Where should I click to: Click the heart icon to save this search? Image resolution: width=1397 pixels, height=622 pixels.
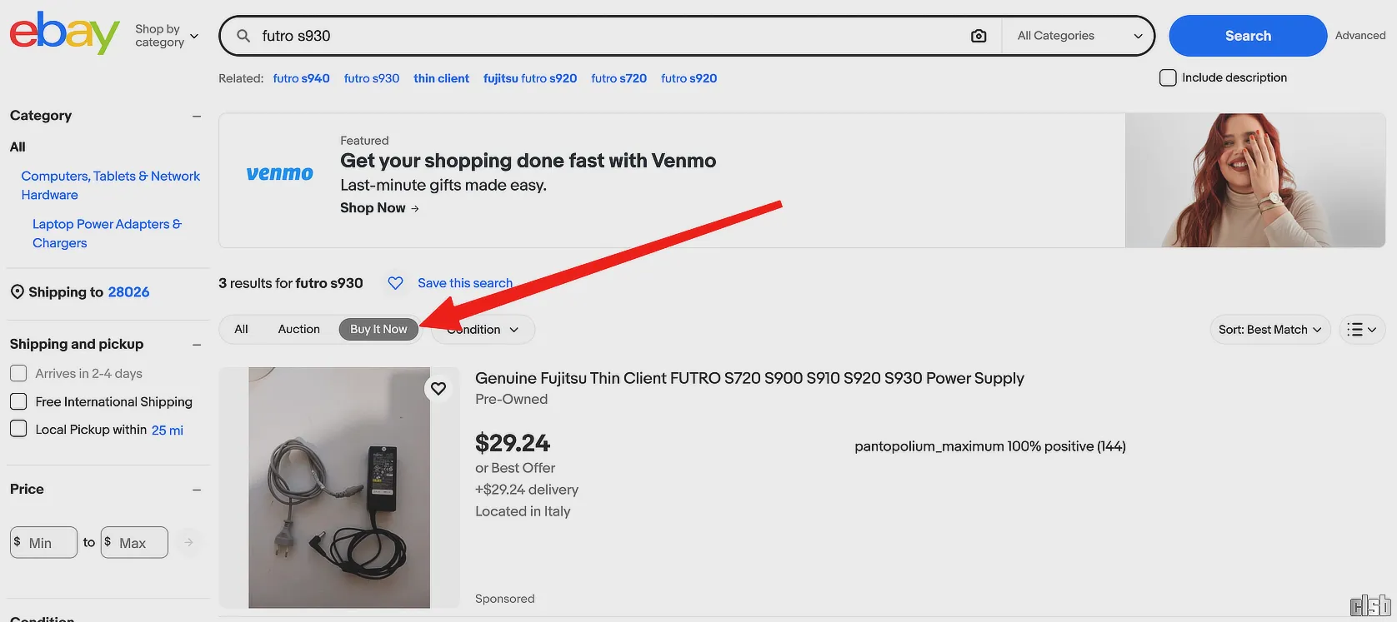pos(396,283)
